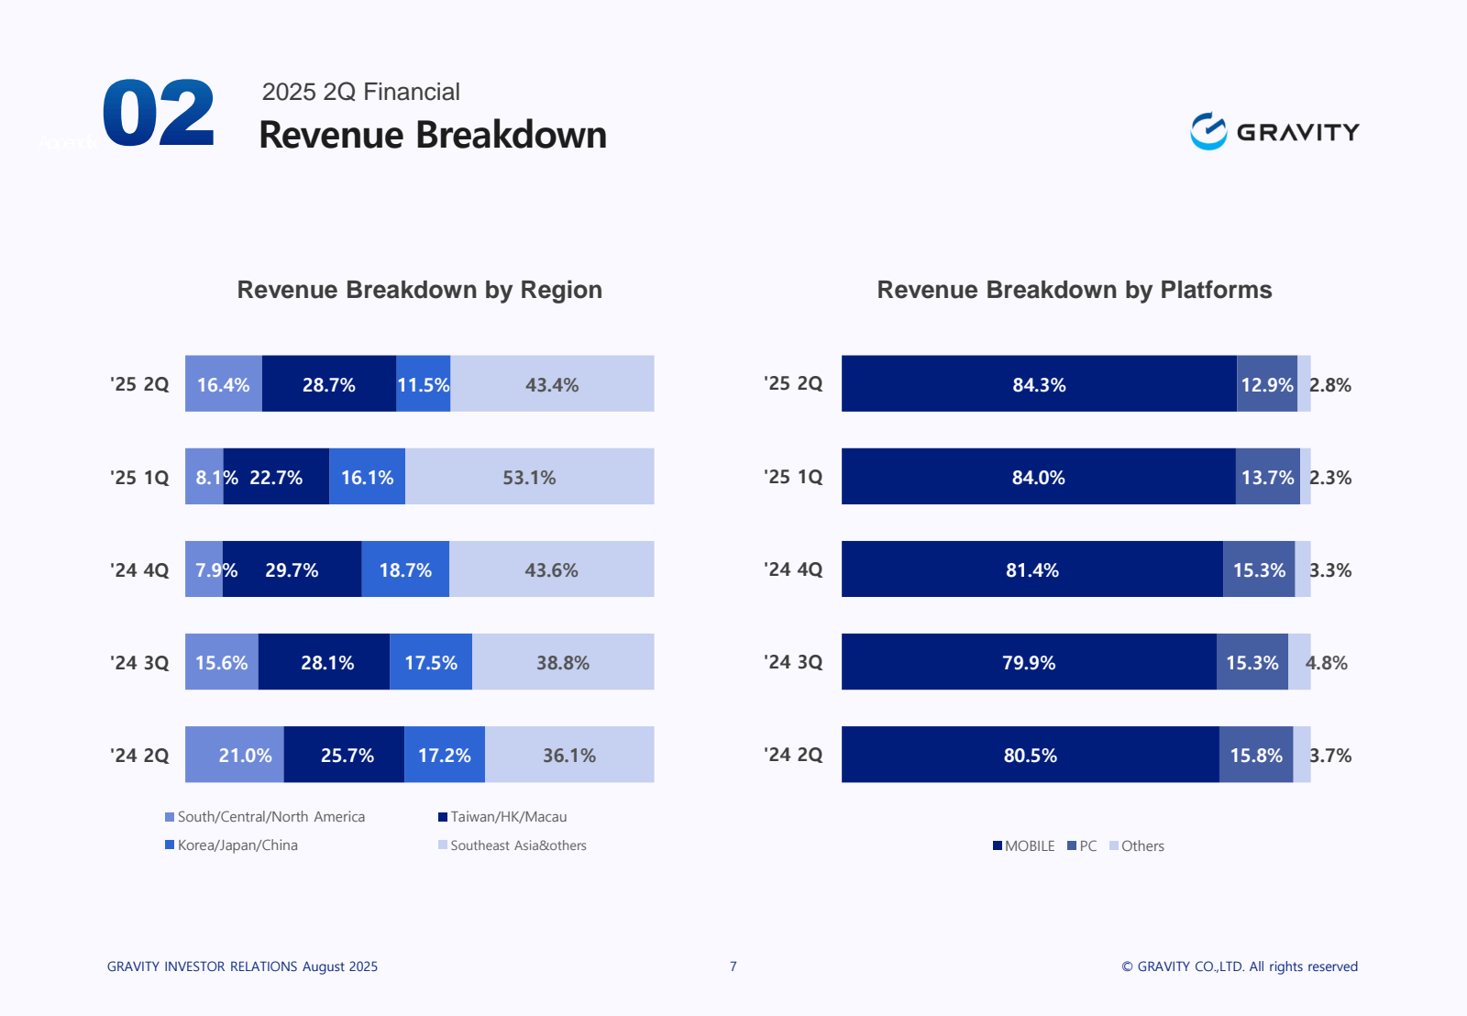
Task: Click the MOBILE legend swatch
Action: [998, 845]
